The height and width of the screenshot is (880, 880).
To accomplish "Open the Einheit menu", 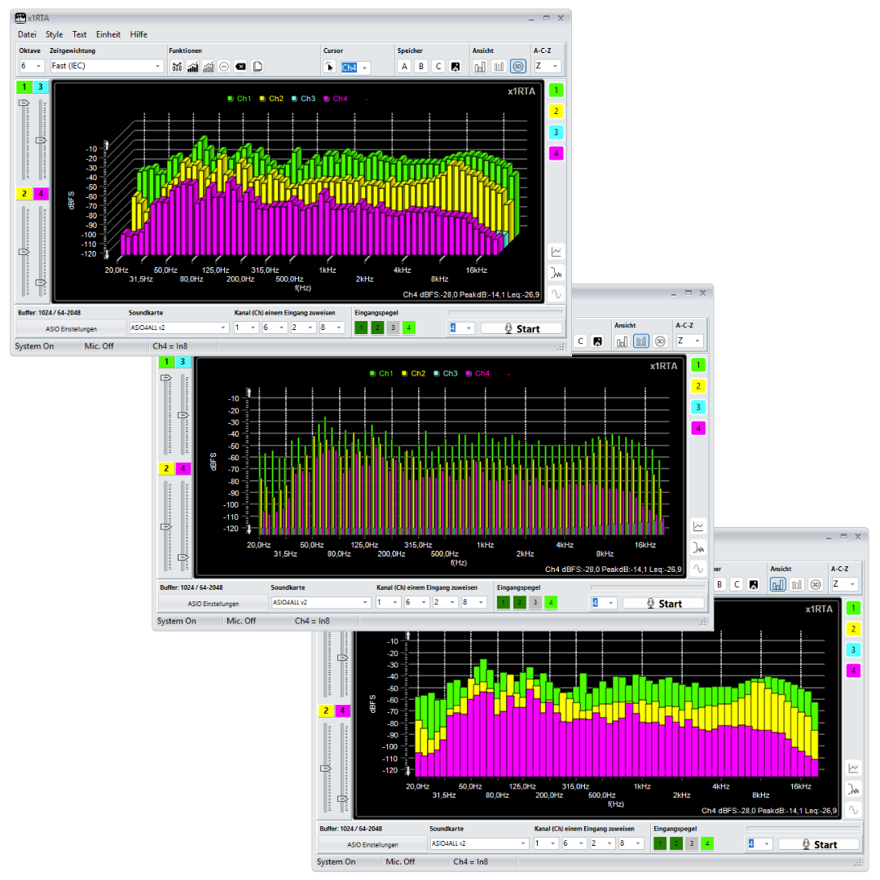I will point(108,34).
